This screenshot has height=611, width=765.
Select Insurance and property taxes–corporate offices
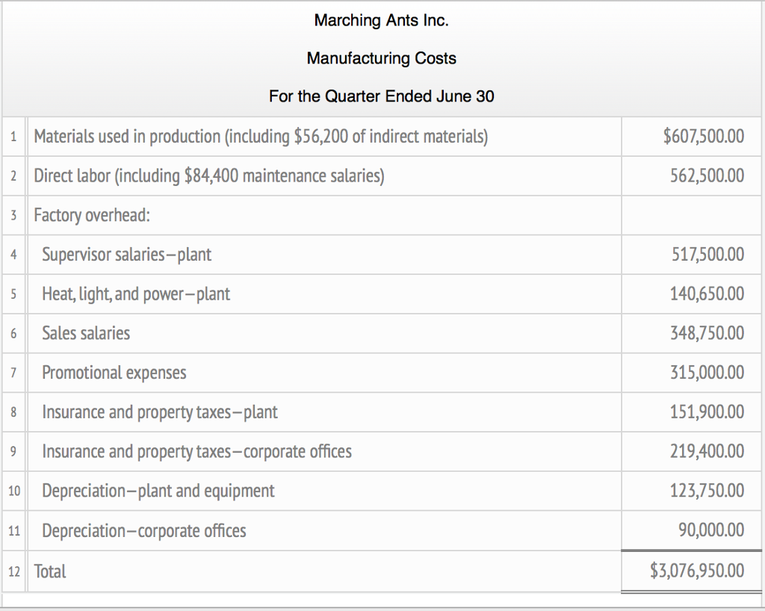coord(196,451)
